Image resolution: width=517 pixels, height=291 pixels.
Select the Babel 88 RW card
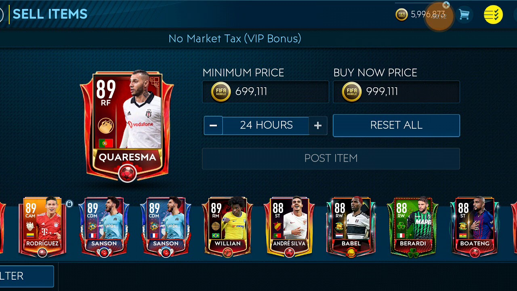coord(351,227)
